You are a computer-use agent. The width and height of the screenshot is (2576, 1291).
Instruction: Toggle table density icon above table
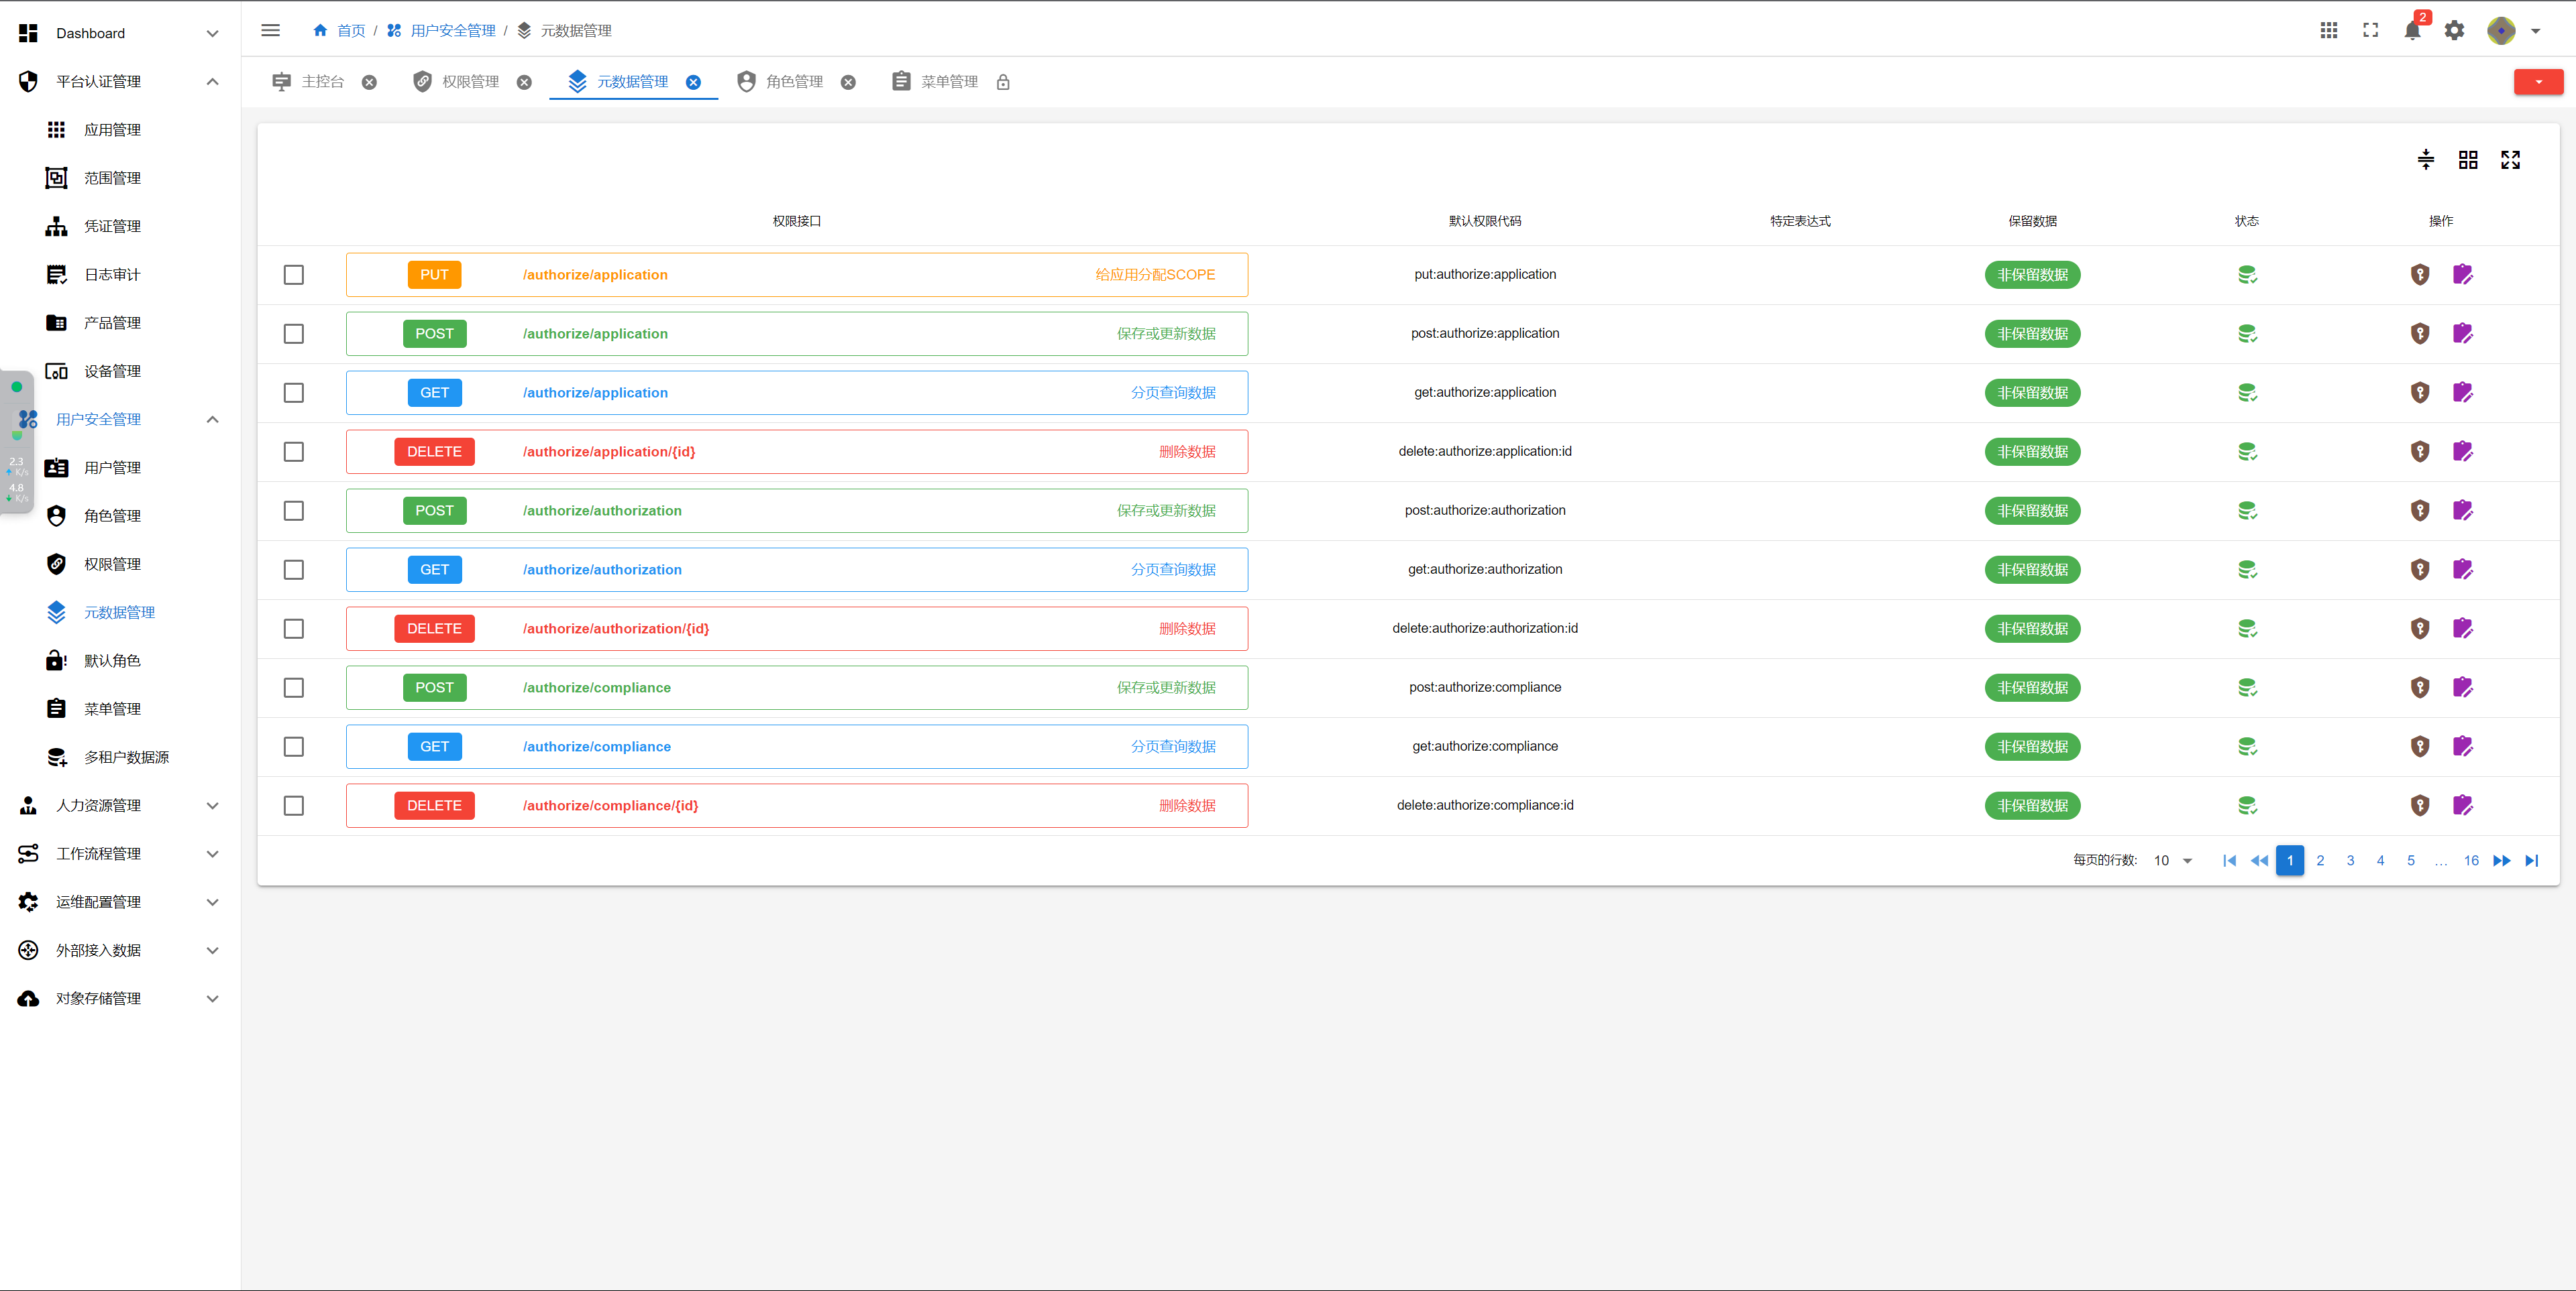[2425, 160]
